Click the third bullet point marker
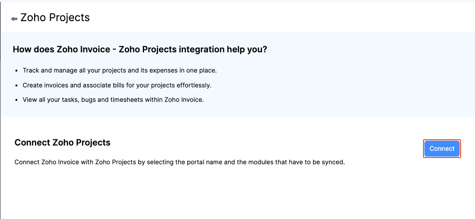 [17, 100]
